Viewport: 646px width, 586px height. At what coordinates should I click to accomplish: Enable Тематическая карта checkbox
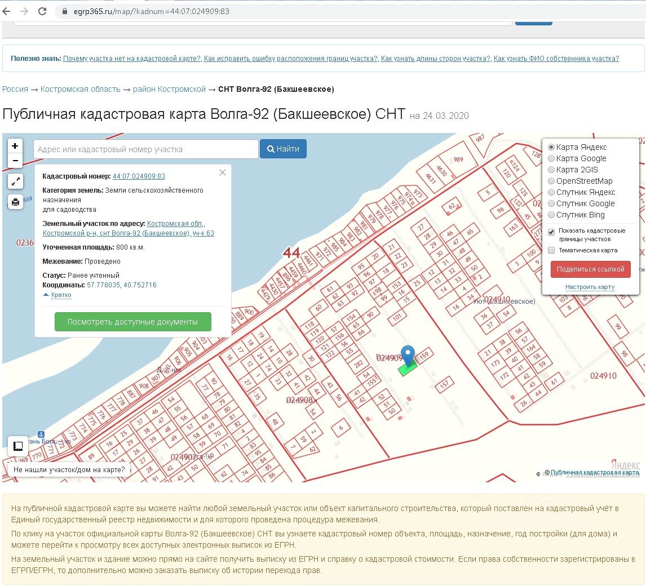(x=551, y=250)
